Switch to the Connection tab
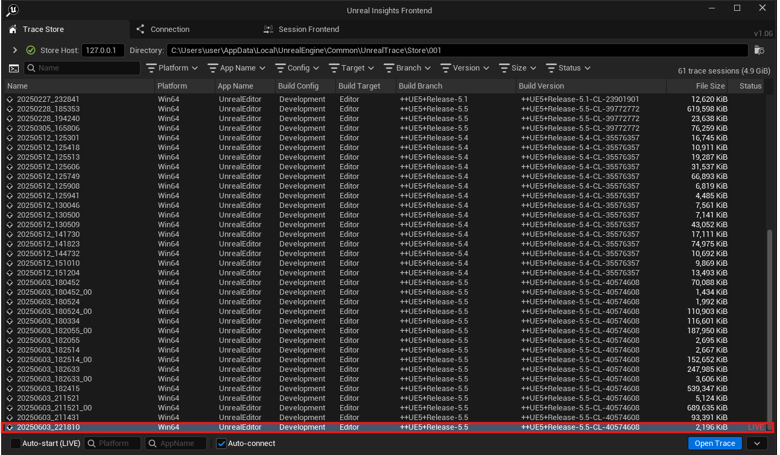 (x=163, y=29)
